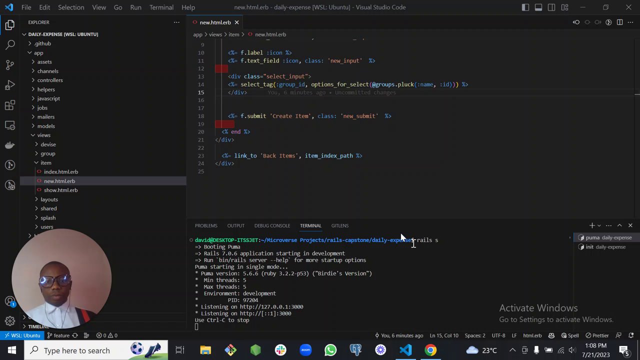Change encoding via UTF-8 status item
The image size is (640, 360).
[498, 335]
